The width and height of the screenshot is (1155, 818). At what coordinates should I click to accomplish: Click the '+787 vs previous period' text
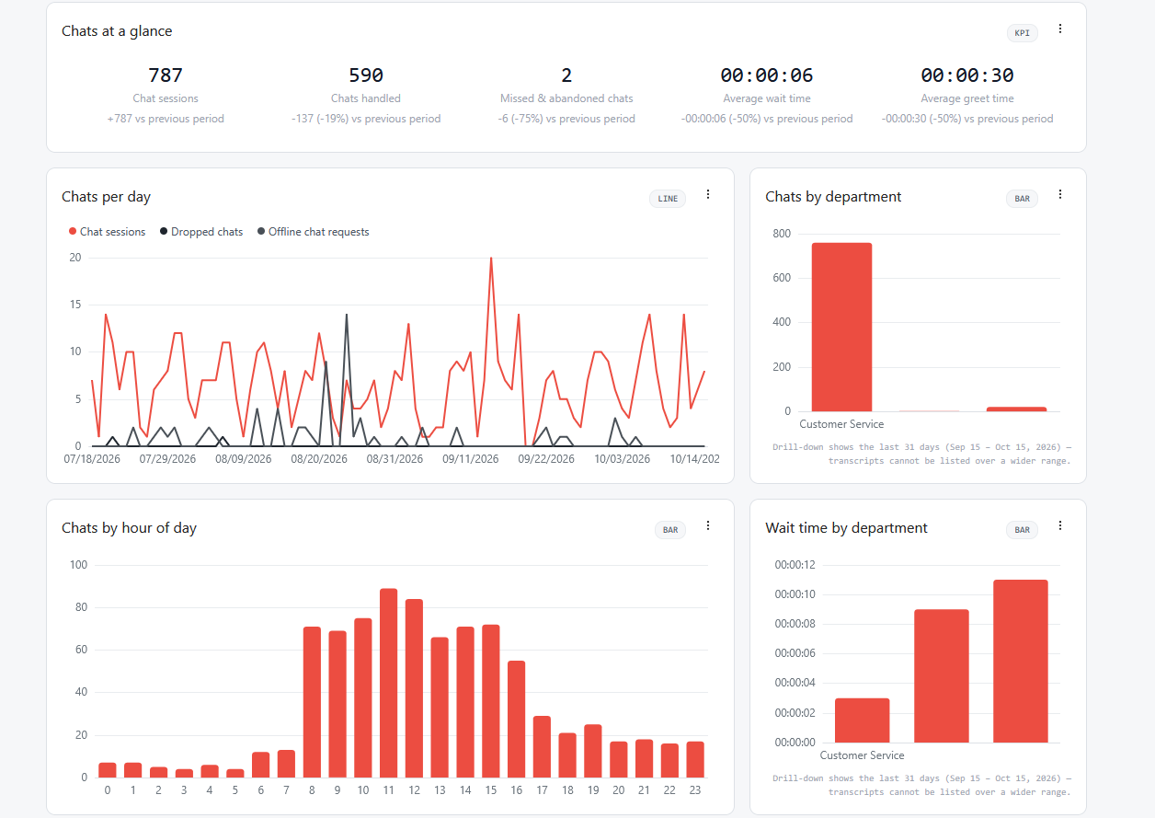coord(166,119)
